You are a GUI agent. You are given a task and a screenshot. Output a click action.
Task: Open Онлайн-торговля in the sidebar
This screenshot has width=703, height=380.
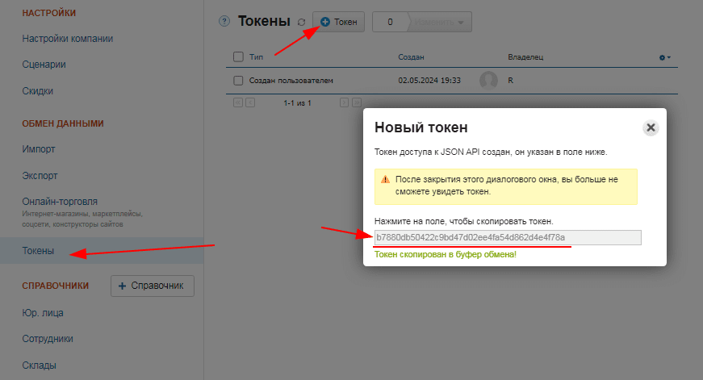[60, 202]
